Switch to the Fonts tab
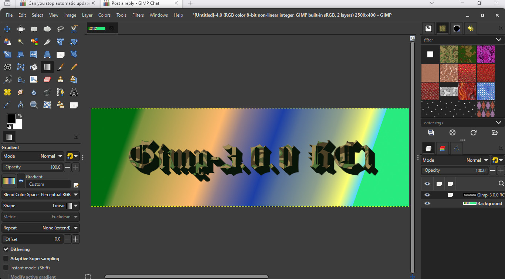 (428, 28)
